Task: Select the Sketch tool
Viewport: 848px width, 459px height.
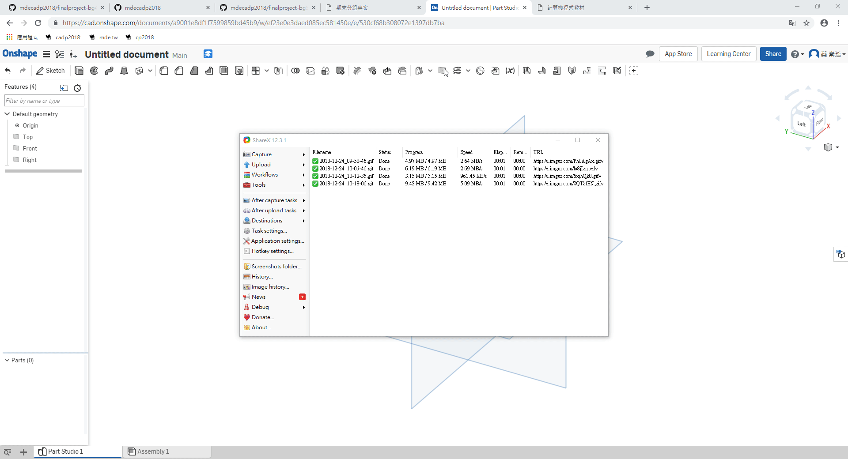Action: pyautogui.click(x=50, y=71)
